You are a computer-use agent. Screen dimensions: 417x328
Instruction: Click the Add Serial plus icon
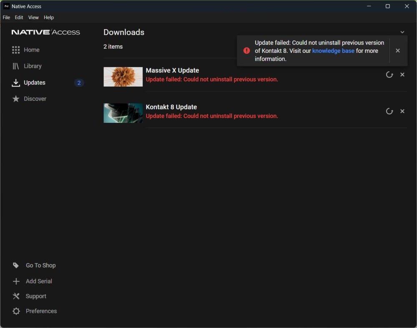(x=16, y=281)
